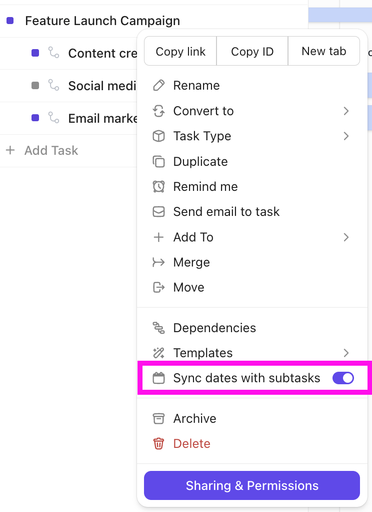Click subtask icon beside Social media row

coord(54,85)
